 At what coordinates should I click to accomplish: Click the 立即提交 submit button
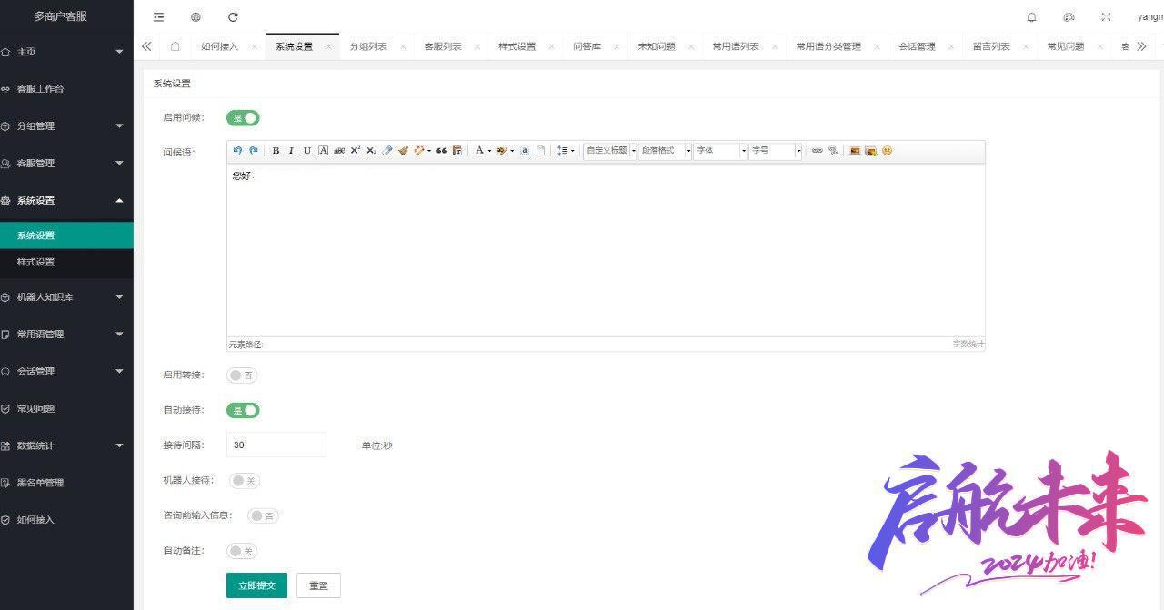(256, 585)
